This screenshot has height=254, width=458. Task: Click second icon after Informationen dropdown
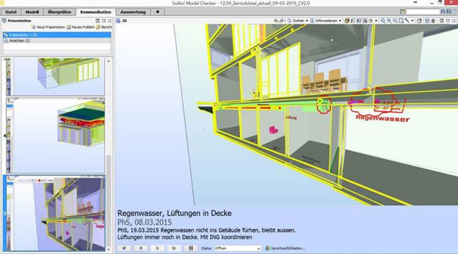pos(353,21)
